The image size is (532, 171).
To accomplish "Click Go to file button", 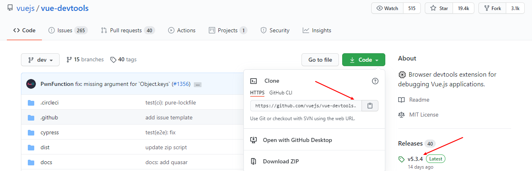I will (x=320, y=60).
